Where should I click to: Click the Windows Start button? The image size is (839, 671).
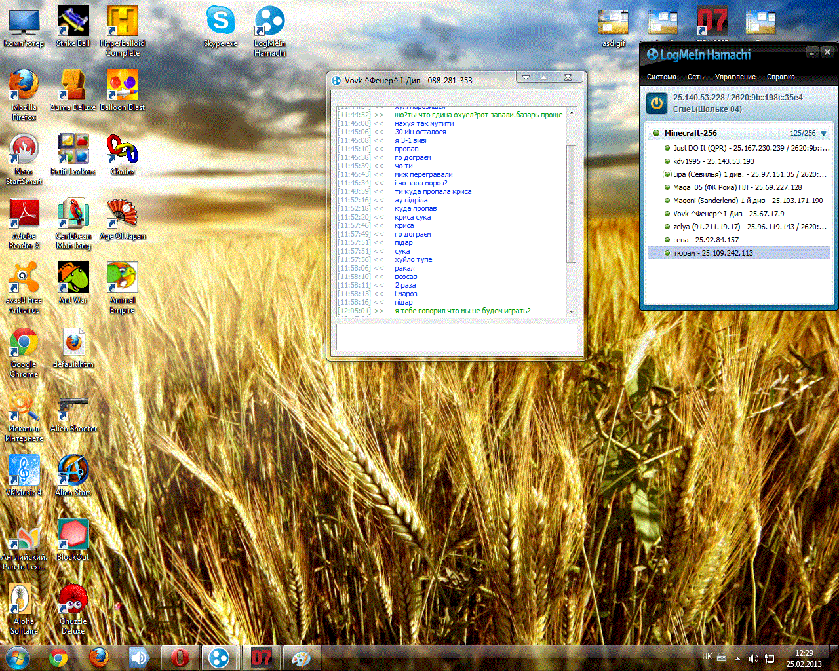point(17,657)
